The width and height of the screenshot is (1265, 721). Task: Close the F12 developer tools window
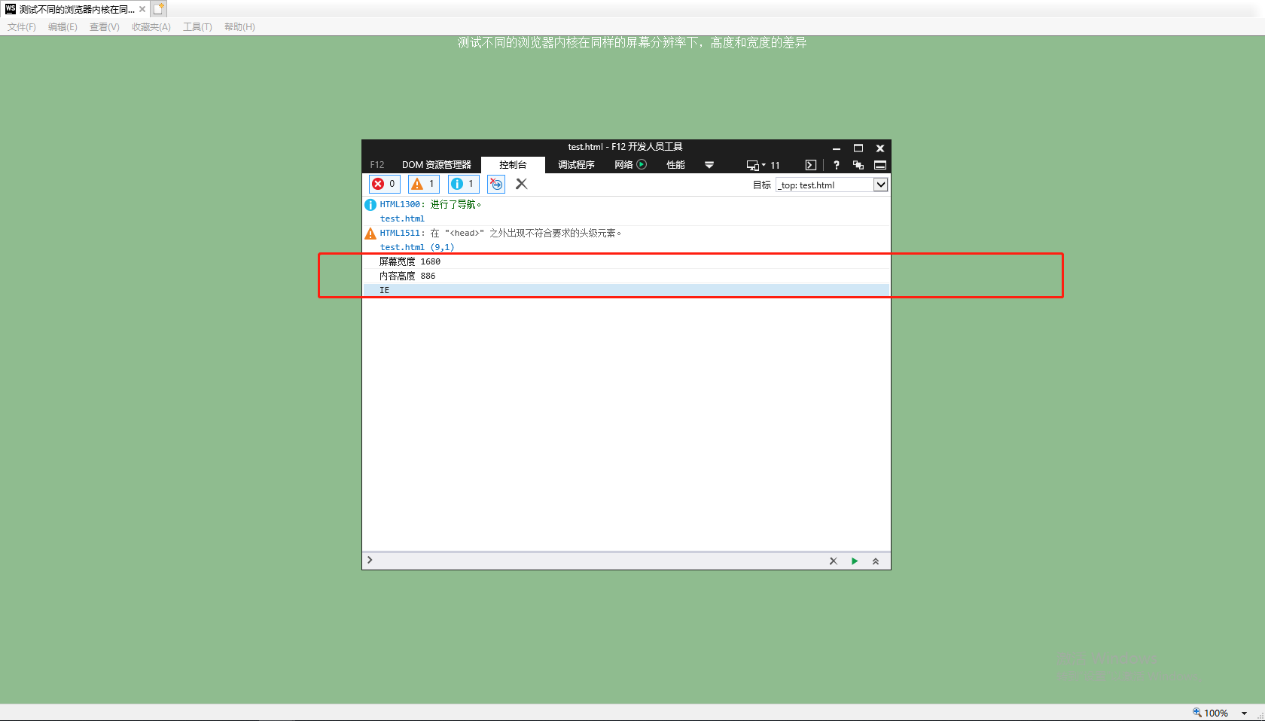pyautogui.click(x=880, y=148)
